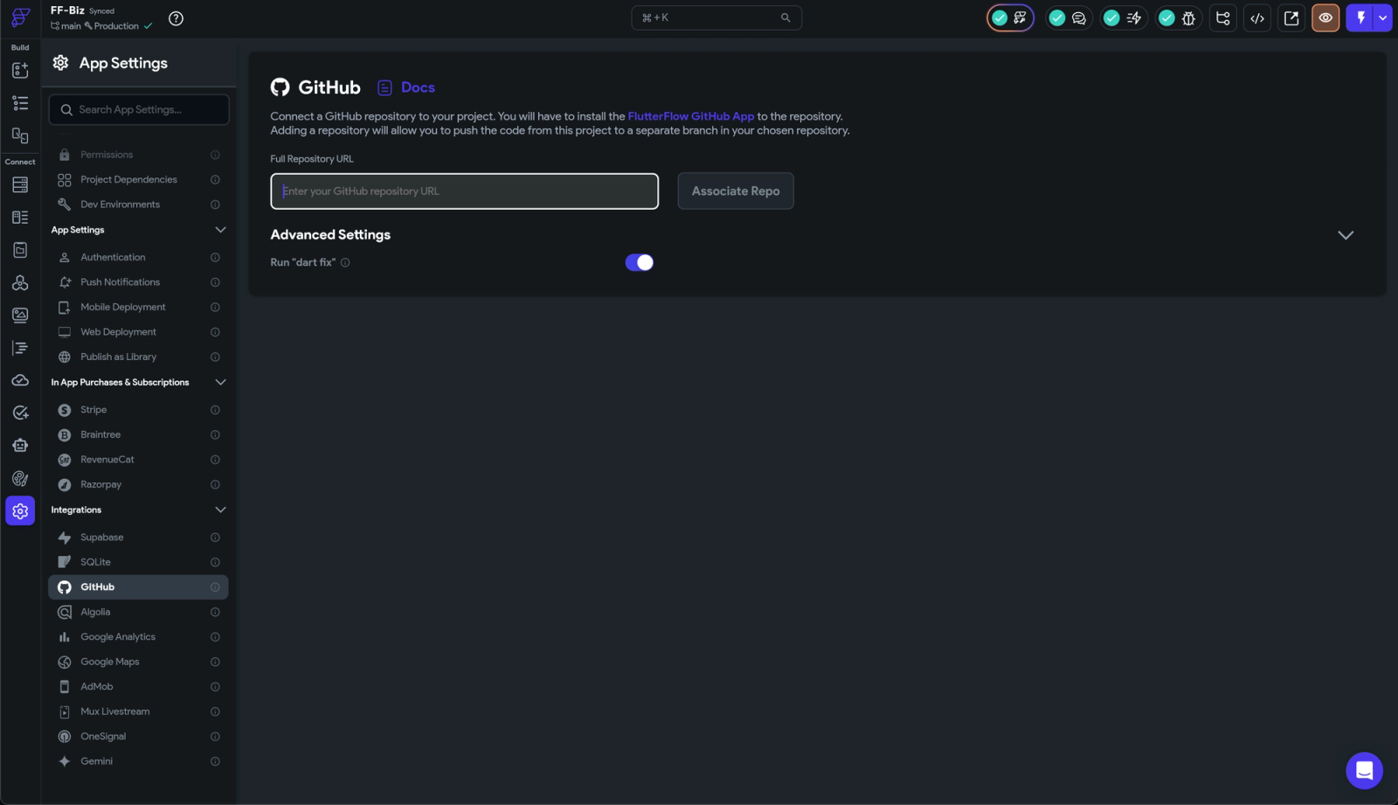Open Google Analytics integration
The height and width of the screenshot is (805, 1398).
(x=138, y=637)
